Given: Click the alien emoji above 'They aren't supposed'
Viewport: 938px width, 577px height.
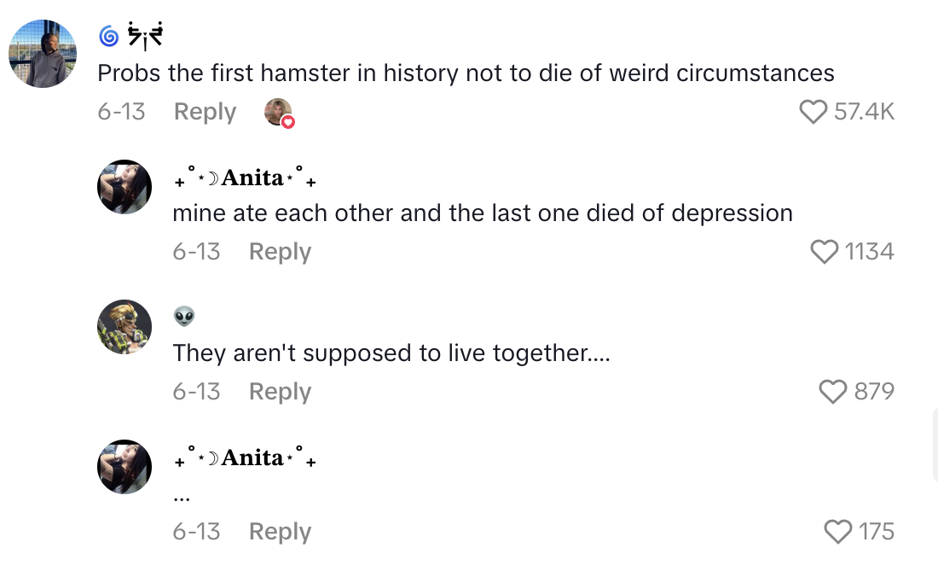Looking at the screenshot, I should [185, 316].
